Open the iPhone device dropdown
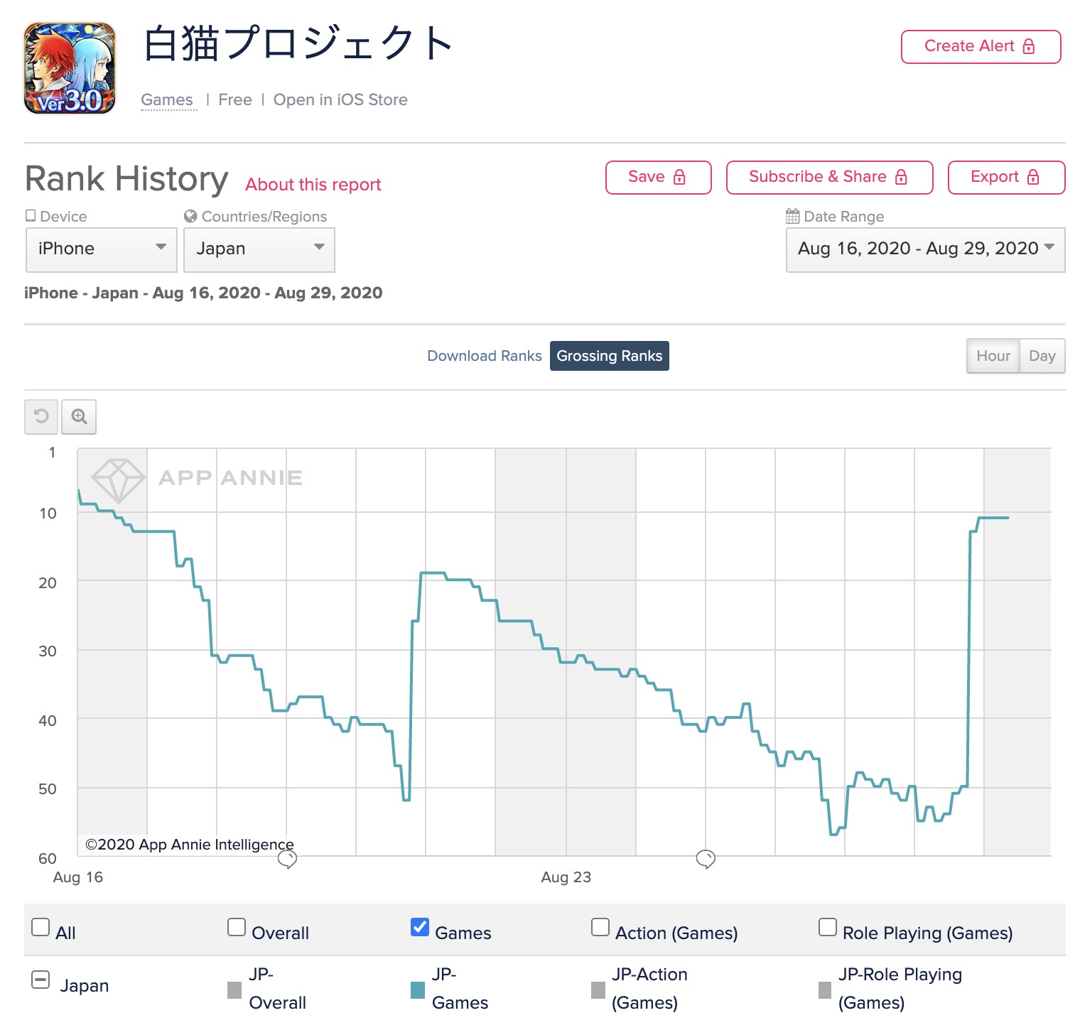Image resolution: width=1080 pixels, height=1030 pixels. coord(102,249)
